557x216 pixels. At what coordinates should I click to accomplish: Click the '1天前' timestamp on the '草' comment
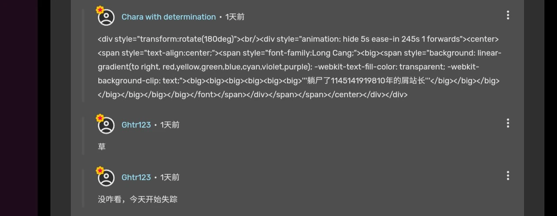pyautogui.click(x=170, y=125)
